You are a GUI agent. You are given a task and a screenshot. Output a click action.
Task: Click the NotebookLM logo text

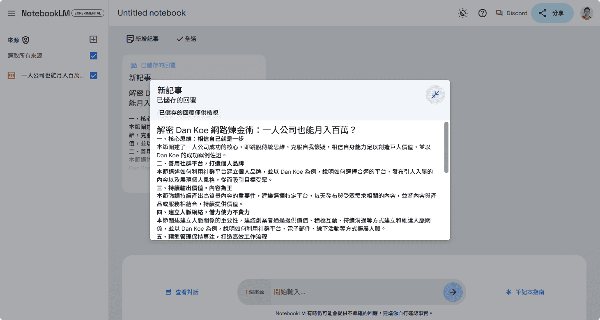tap(46, 13)
